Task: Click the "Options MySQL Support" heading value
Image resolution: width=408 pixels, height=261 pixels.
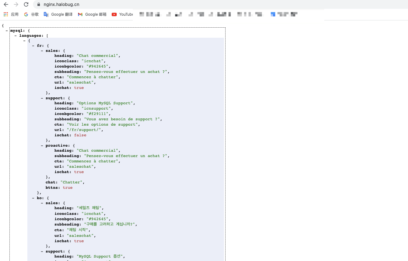Action: click(x=105, y=103)
